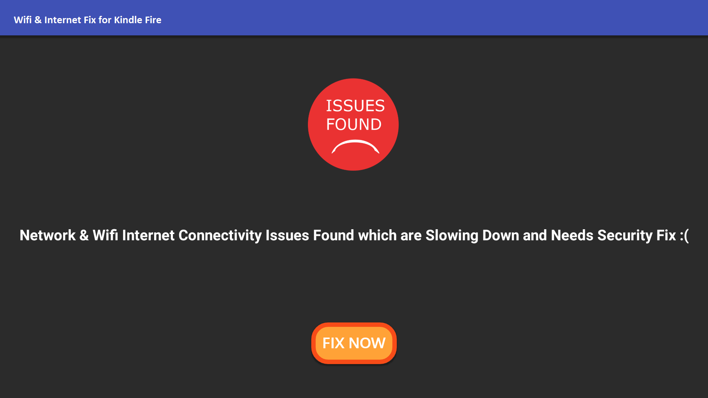Click the word Wifi in the header title
Screen dimensions: 708x398
22,20
